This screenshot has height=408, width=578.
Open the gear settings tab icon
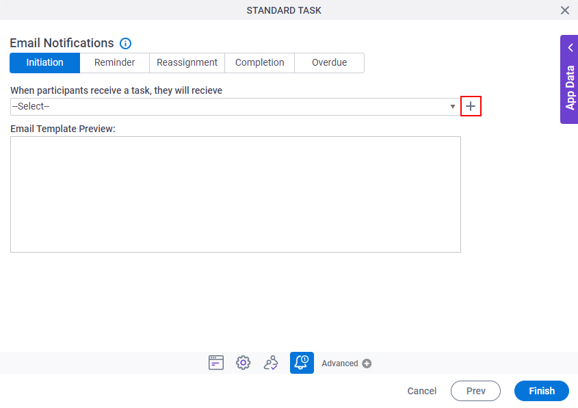click(x=244, y=363)
